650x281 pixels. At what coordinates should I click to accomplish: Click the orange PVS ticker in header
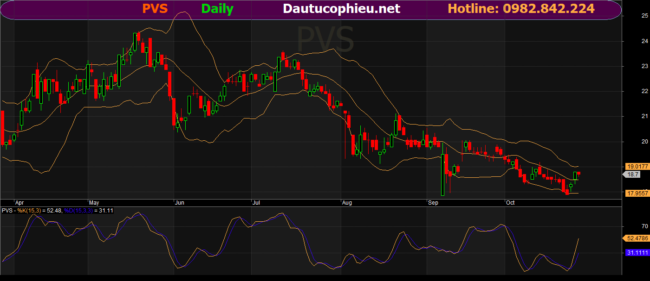coord(155,9)
